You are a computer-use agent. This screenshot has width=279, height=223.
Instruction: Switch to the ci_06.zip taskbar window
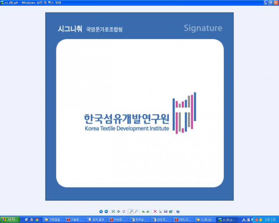205,220
